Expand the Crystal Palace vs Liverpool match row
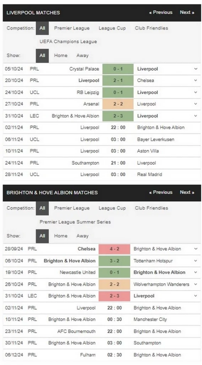The image size is (202, 365). 196,69
